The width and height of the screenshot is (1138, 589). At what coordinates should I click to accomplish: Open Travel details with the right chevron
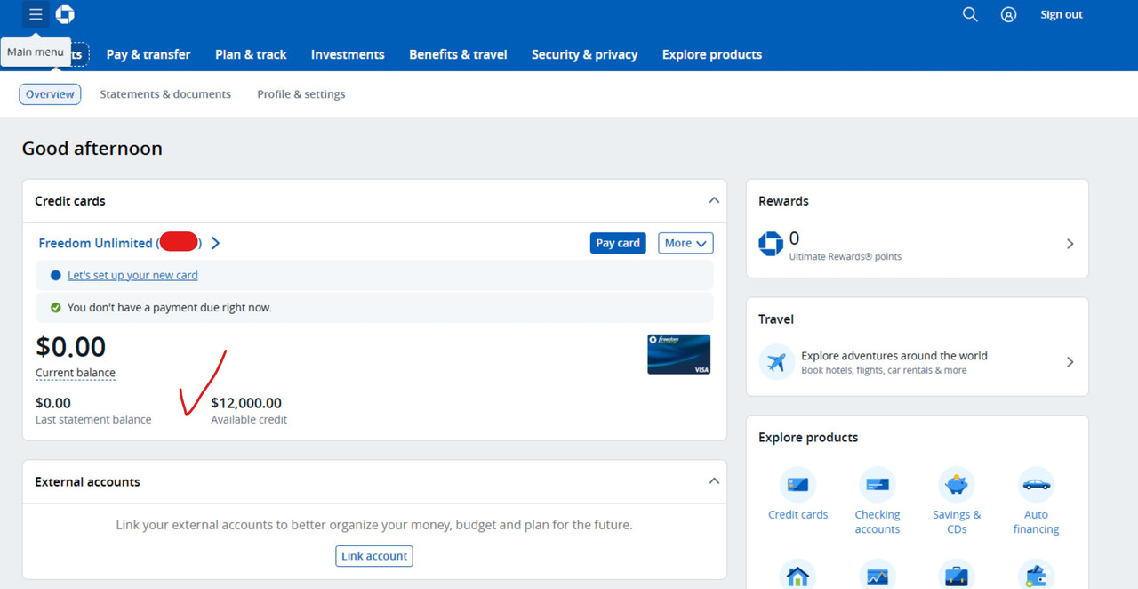tap(1070, 362)
